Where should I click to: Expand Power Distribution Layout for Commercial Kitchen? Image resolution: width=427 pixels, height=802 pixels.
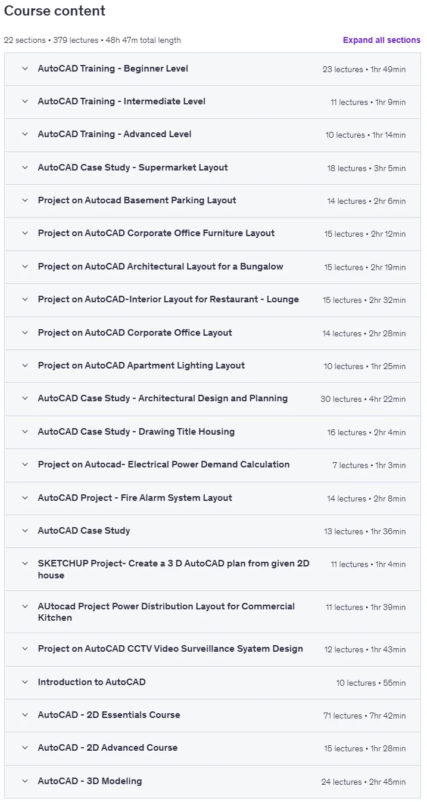click(213, 612)
